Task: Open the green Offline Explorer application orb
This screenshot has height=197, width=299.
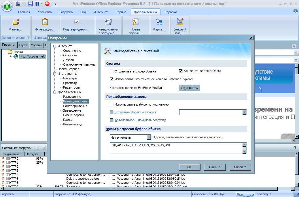Action: [7, 7]
